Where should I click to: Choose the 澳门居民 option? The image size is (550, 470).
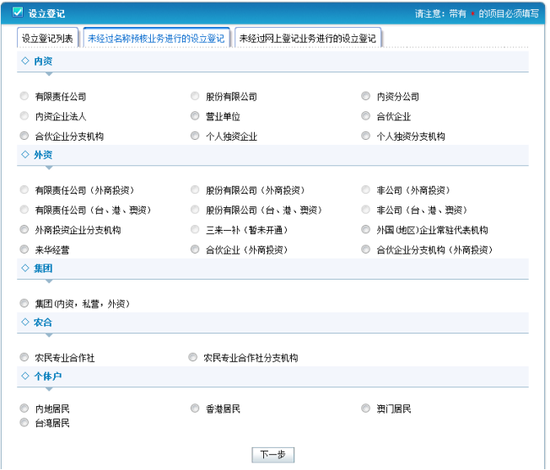click(366, 409)
